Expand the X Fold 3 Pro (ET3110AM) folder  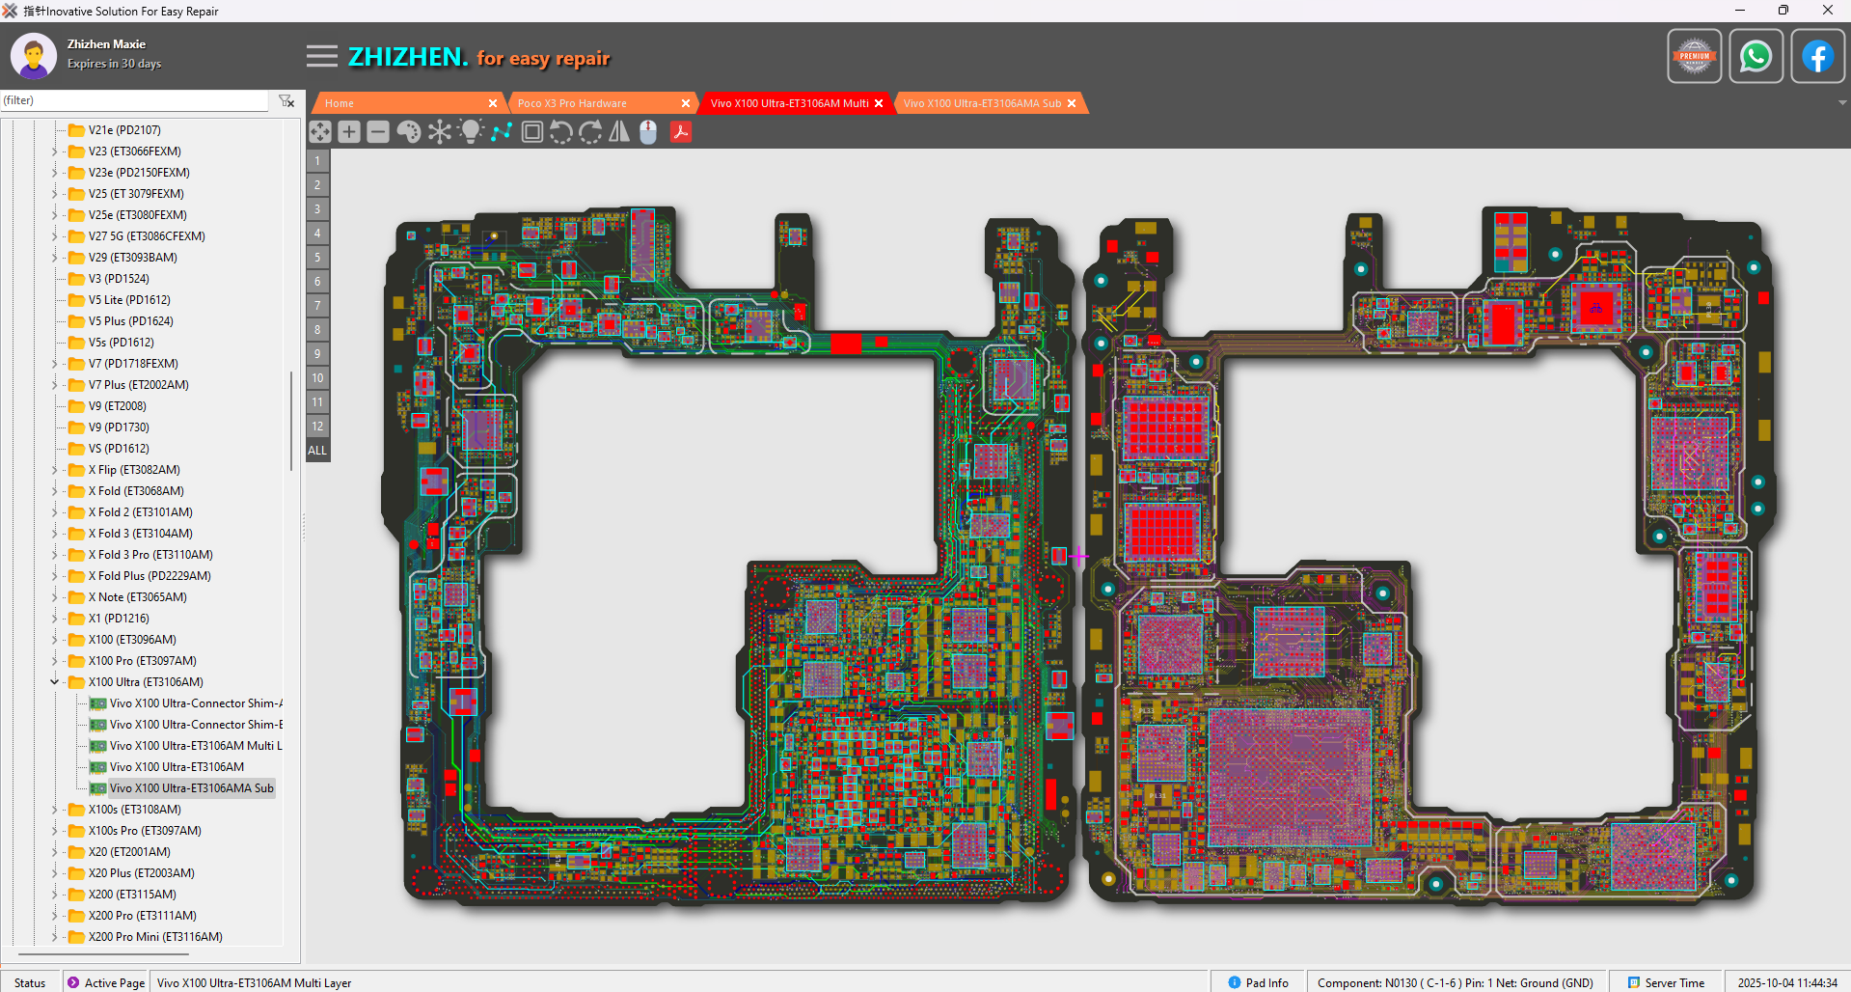55,555
